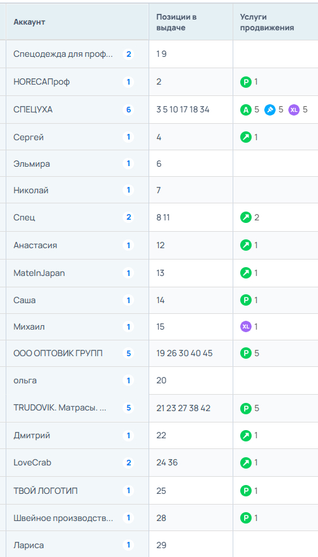Click the purple XL icon in СПЕЦУХА row

point(294,110)
